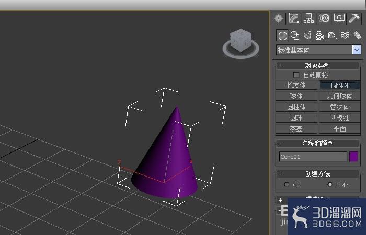The width and height of the screenshot is (366, 235).
Task: Open the 标准基本体 dropdown list
Action: click(x=356, y=50)
